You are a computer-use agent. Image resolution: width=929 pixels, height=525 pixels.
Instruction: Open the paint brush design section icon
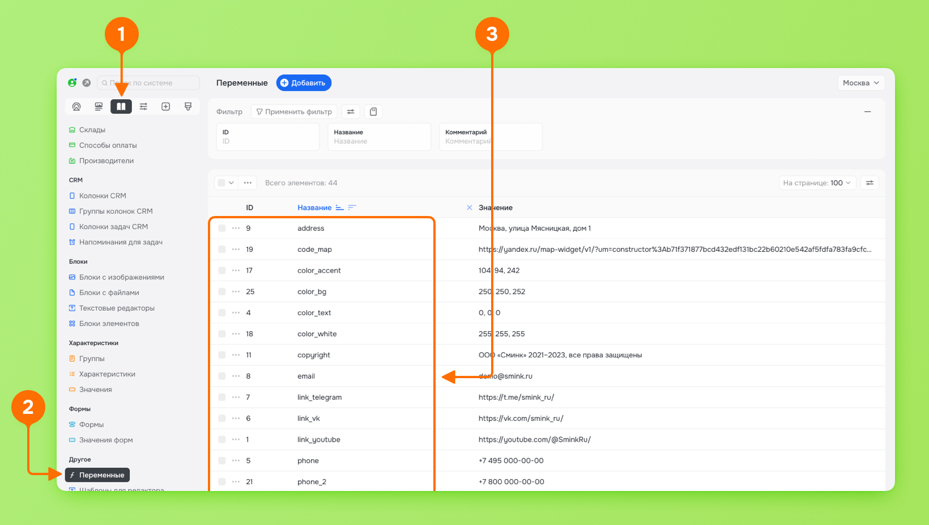click(x=188, y=107)
